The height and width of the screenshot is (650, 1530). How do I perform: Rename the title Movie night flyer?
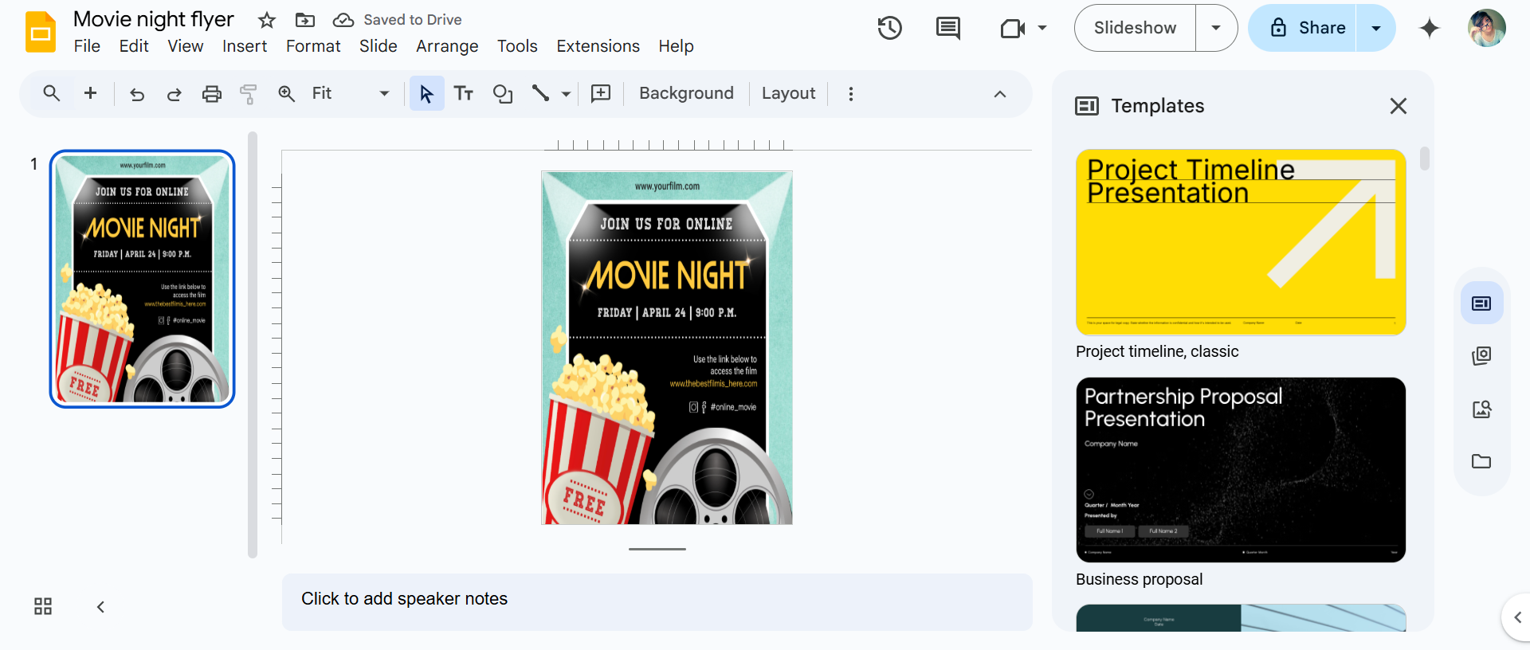[154, 19]
